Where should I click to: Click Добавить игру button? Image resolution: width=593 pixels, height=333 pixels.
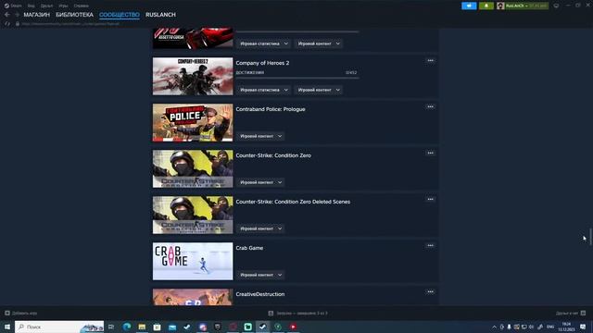click(21, 313)
